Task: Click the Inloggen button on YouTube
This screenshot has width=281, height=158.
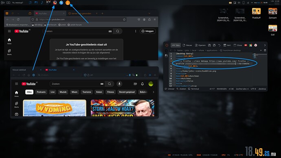Action: [148, 31]
